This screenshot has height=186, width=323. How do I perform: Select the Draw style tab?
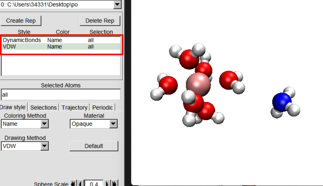click(x=13, y=107)
